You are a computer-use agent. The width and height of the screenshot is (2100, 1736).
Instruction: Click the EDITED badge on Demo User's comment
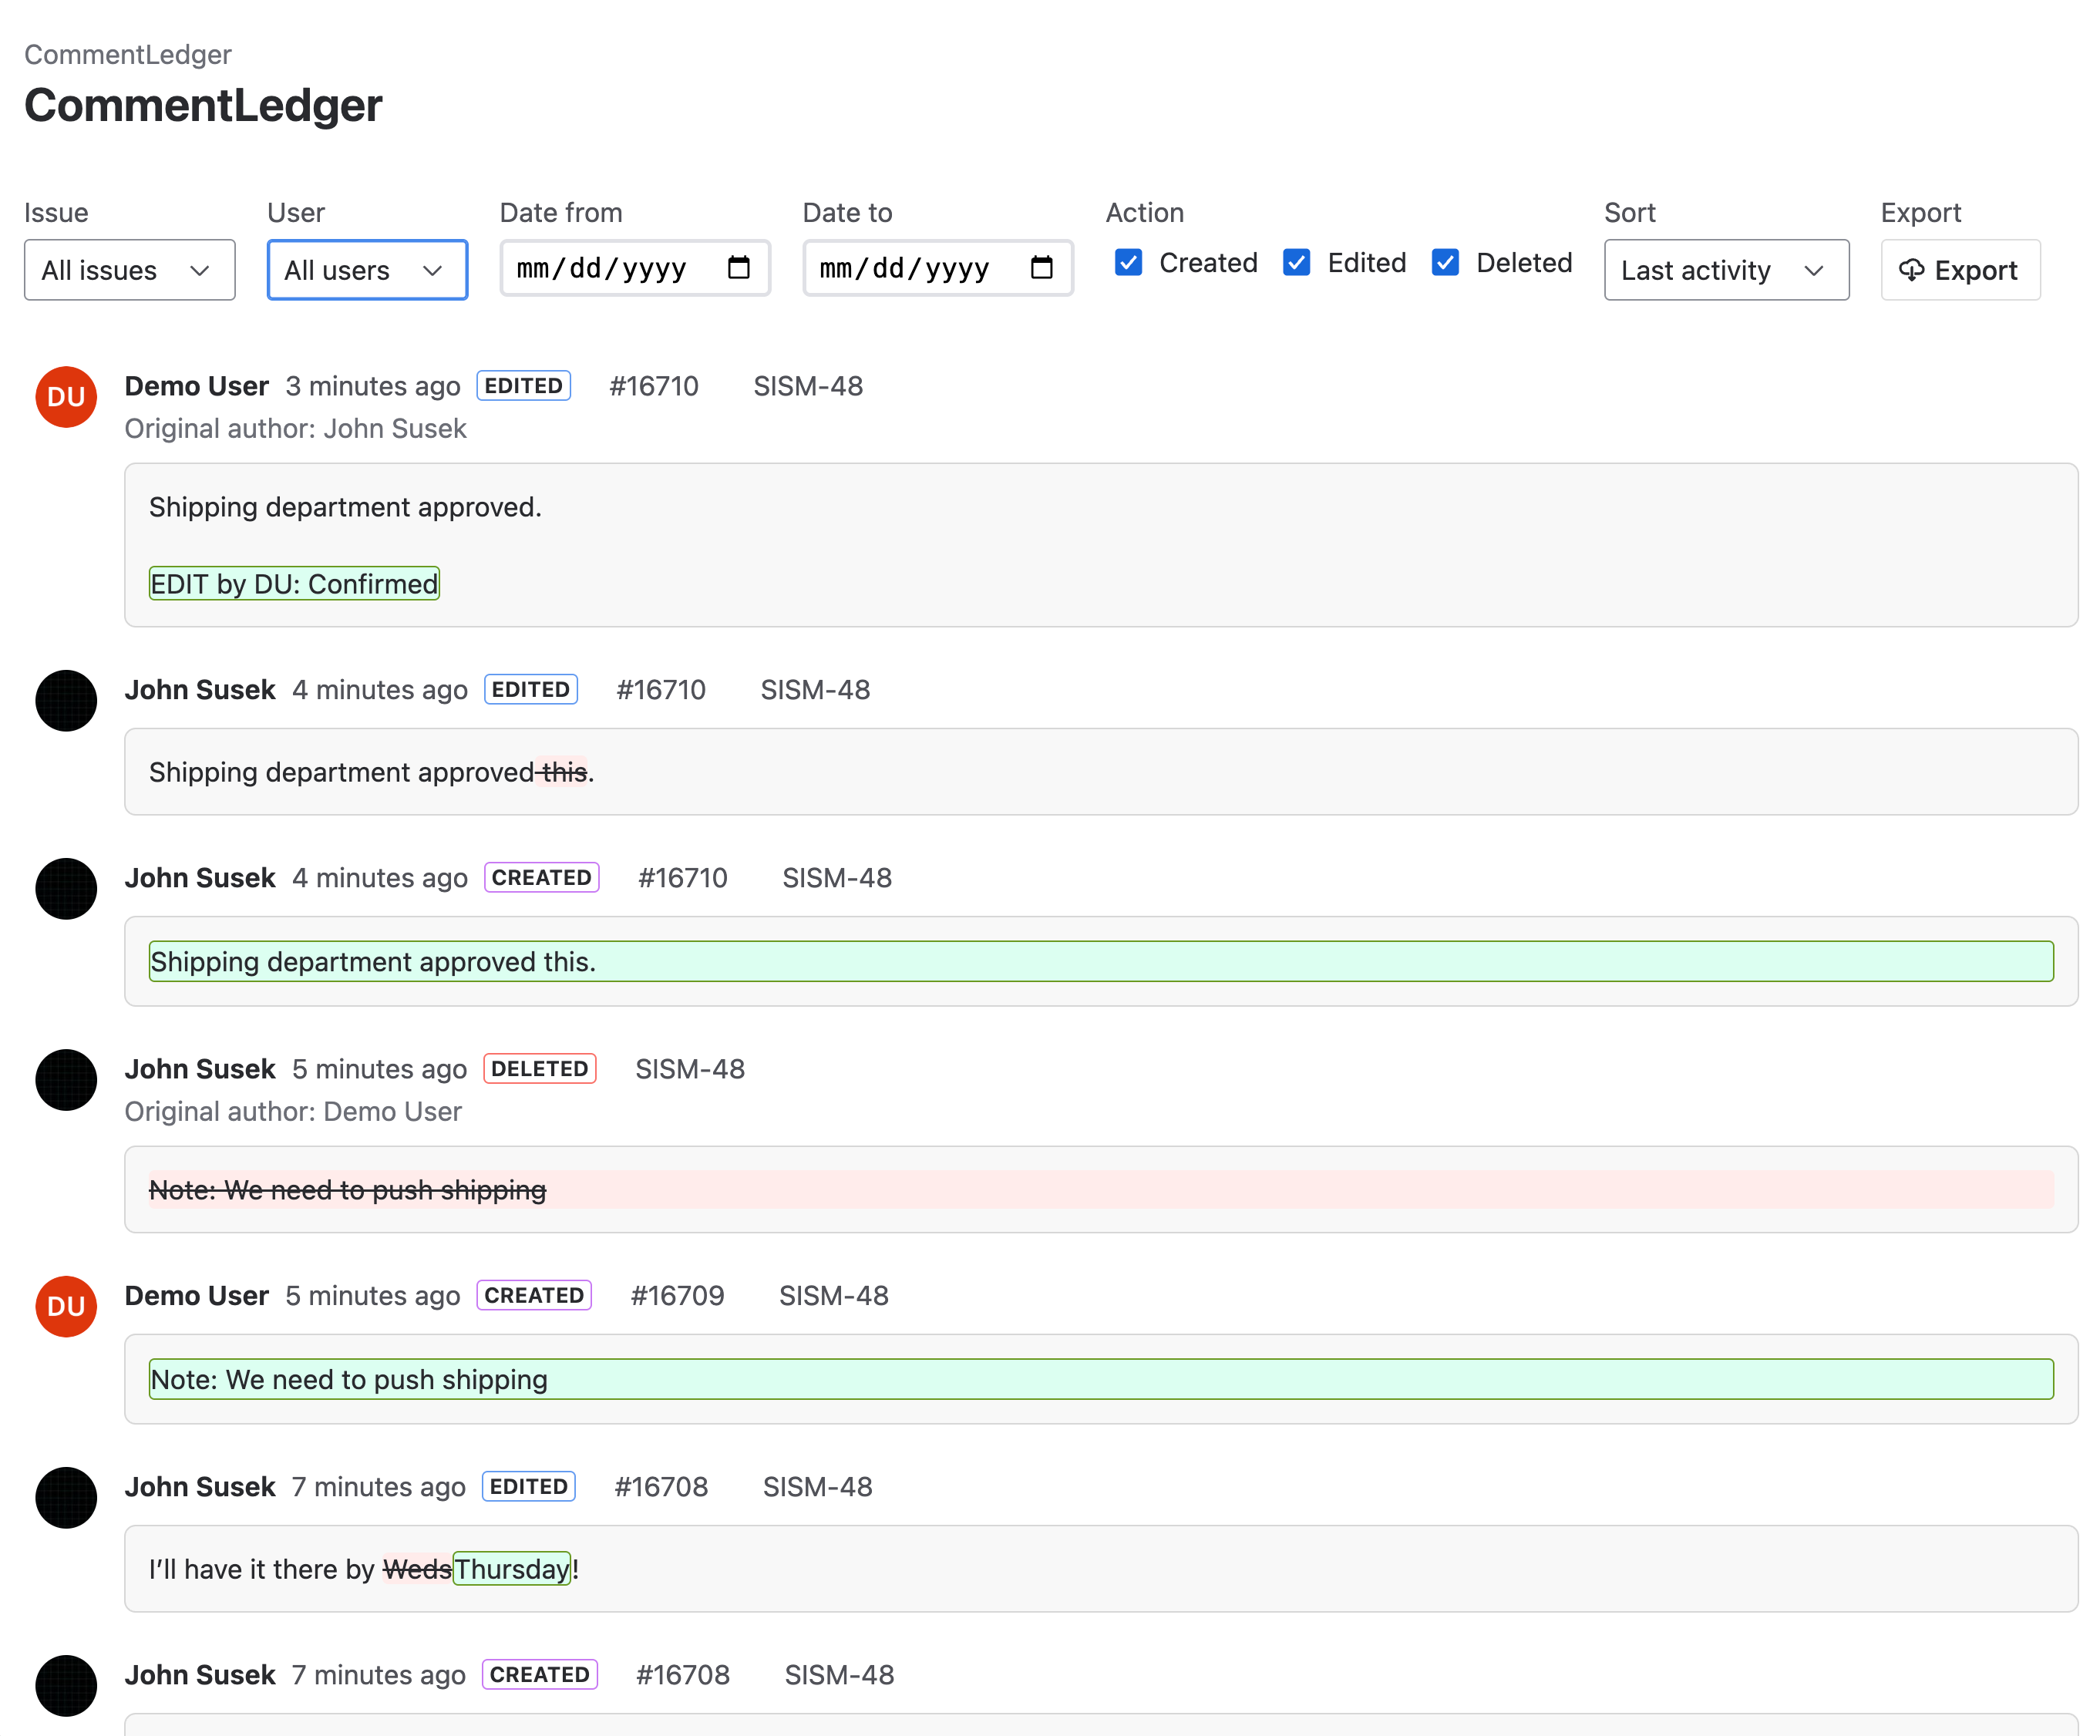pos(524,386)
